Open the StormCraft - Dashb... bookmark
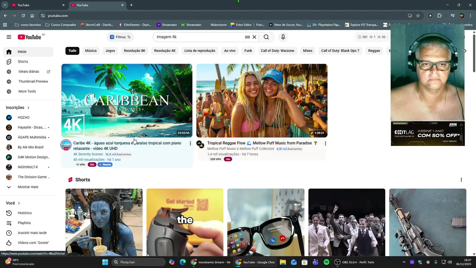Viewport: 476px width, 268px height. (96, 25)
